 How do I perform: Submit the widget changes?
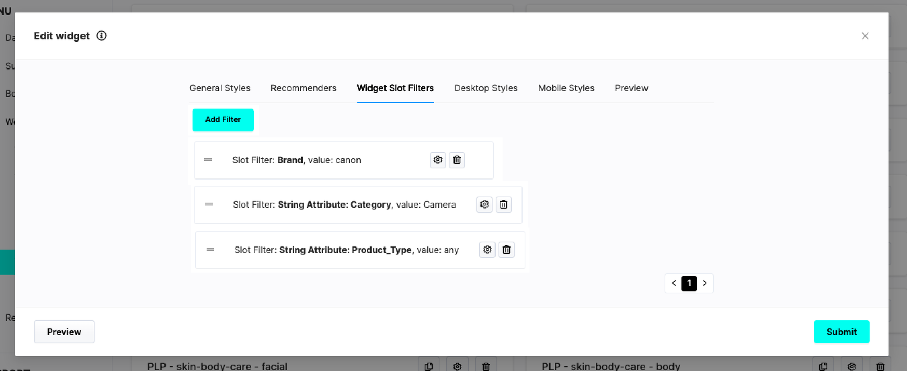pos(842,332)
